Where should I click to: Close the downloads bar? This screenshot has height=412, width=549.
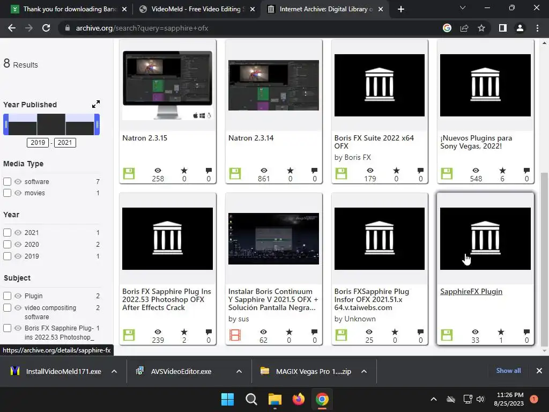coord(539,371)
